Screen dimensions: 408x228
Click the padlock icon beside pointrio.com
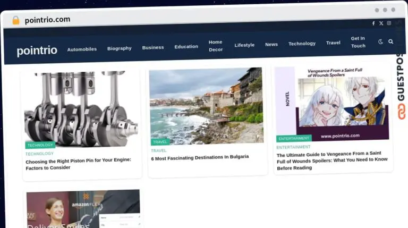[16, 20]
